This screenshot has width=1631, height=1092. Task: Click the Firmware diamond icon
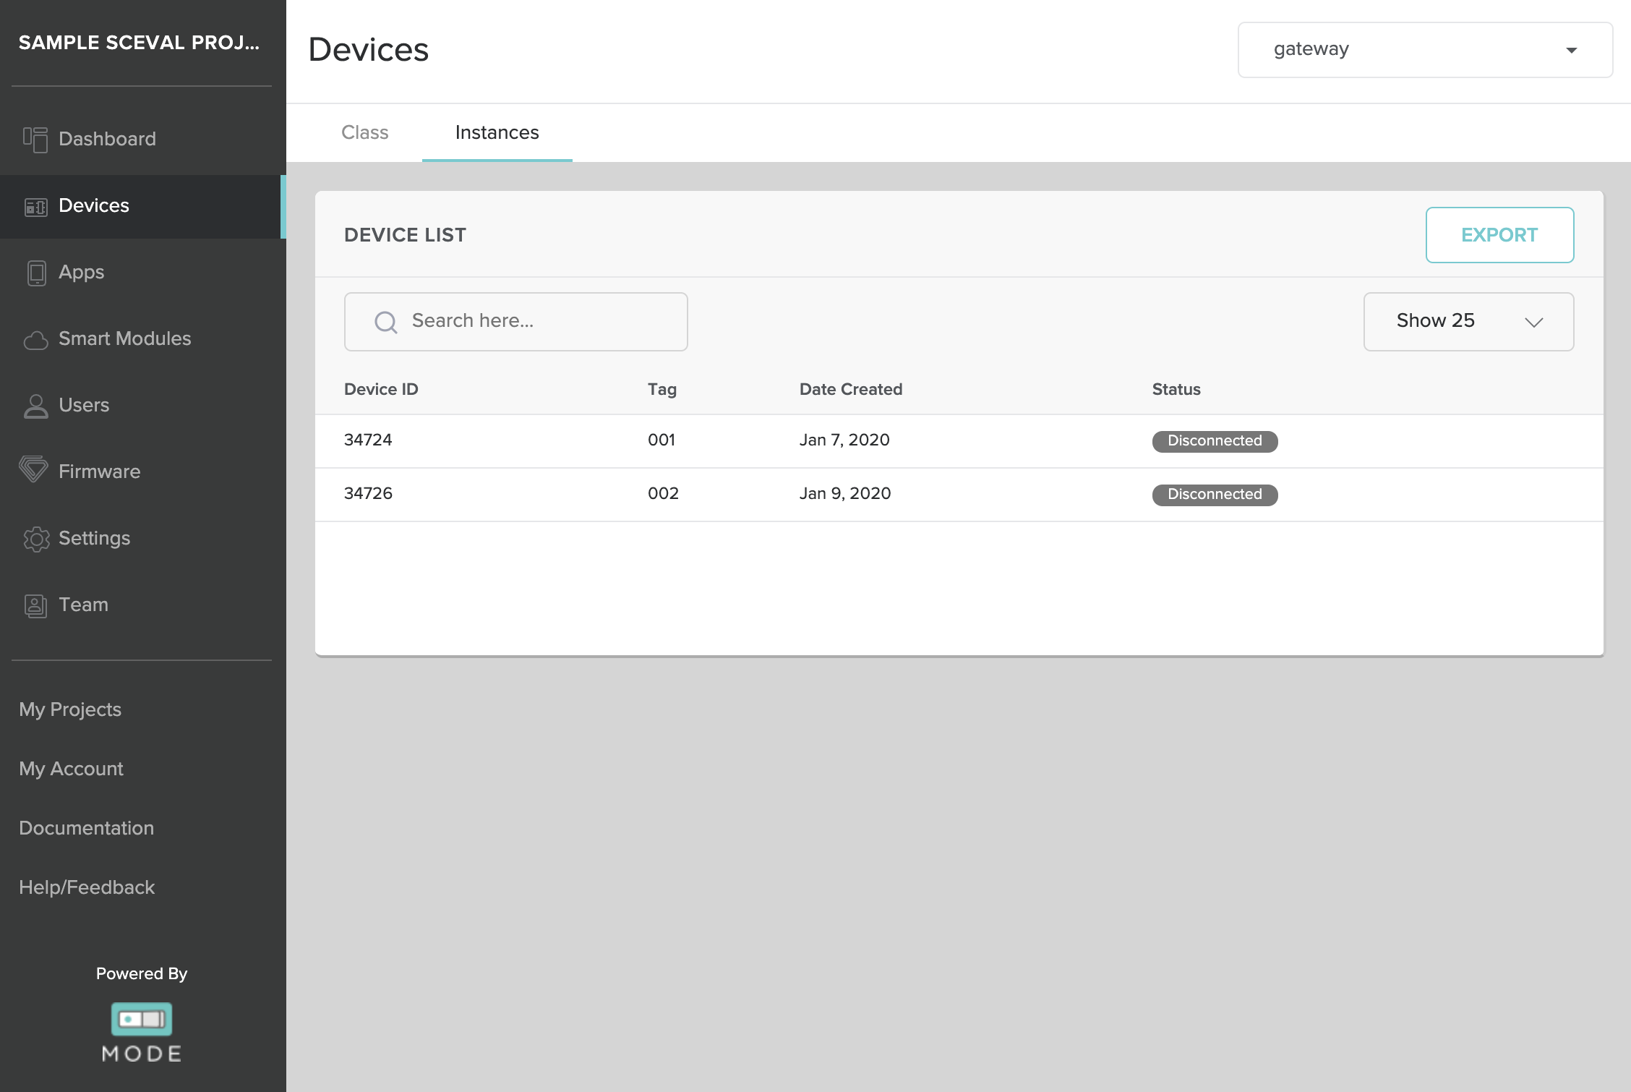coord(33,469)
